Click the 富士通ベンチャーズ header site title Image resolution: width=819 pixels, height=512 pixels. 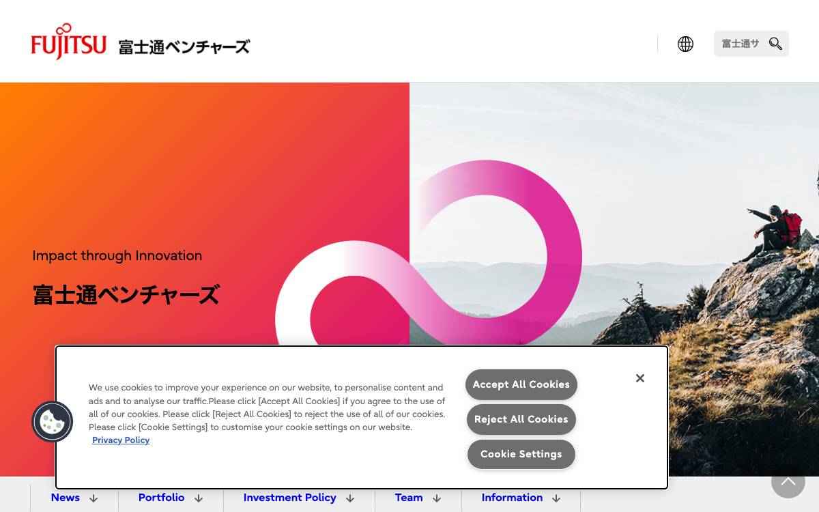point(184,47)
